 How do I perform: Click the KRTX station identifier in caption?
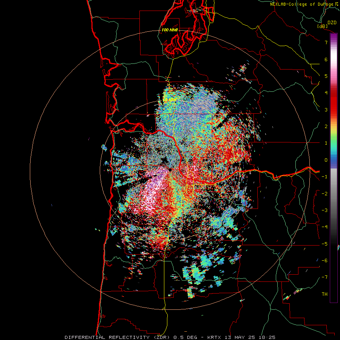214,337
